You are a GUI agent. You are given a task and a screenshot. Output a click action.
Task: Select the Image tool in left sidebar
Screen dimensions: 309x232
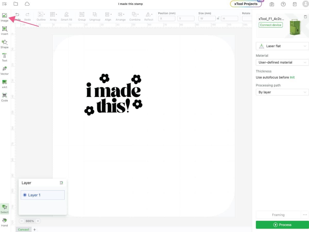[x=4, y=17]
